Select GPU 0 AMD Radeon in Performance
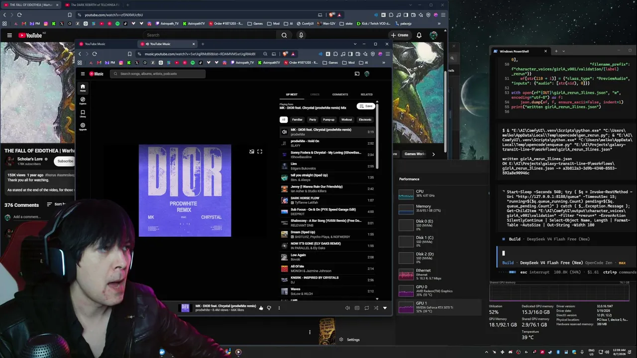This screenshot has height=358, width=637. (440, 290)
